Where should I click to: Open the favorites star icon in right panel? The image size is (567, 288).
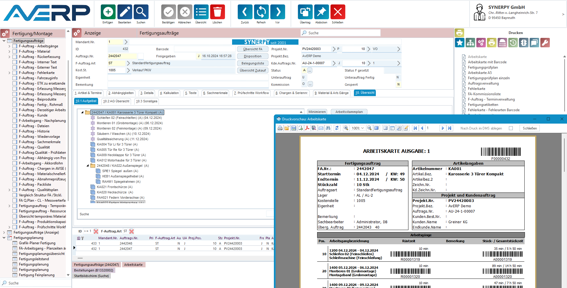click(460, 43)
